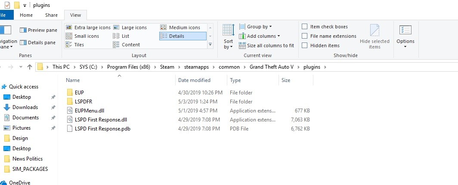Open the Add columns dropdown
Viewport: 458px width, 185px height.
click(260, 36)
